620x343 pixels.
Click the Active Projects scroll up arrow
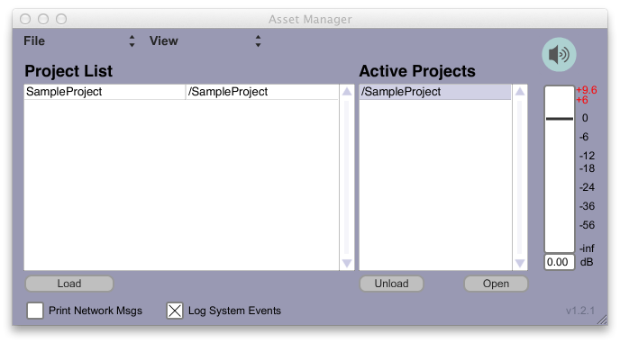tap(520, 92)
